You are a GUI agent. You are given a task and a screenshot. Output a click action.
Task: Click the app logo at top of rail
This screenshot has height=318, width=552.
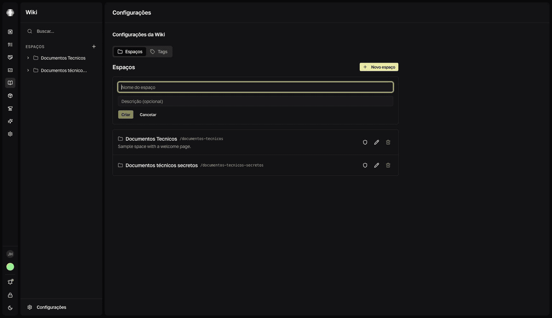tap(10, 12)
